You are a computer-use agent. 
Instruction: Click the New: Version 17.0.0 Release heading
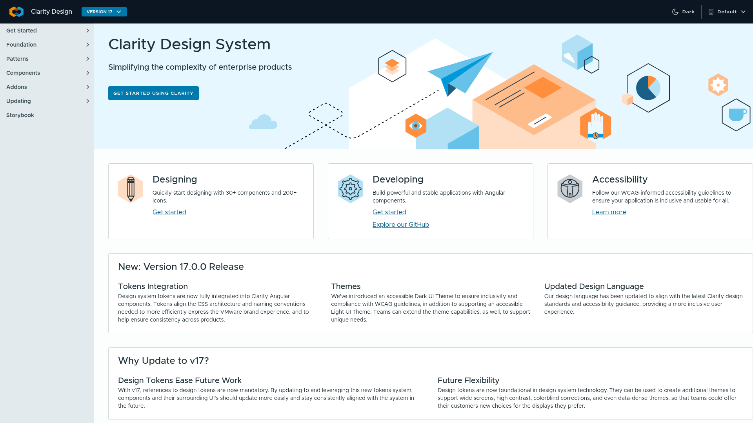coord(181,267)
